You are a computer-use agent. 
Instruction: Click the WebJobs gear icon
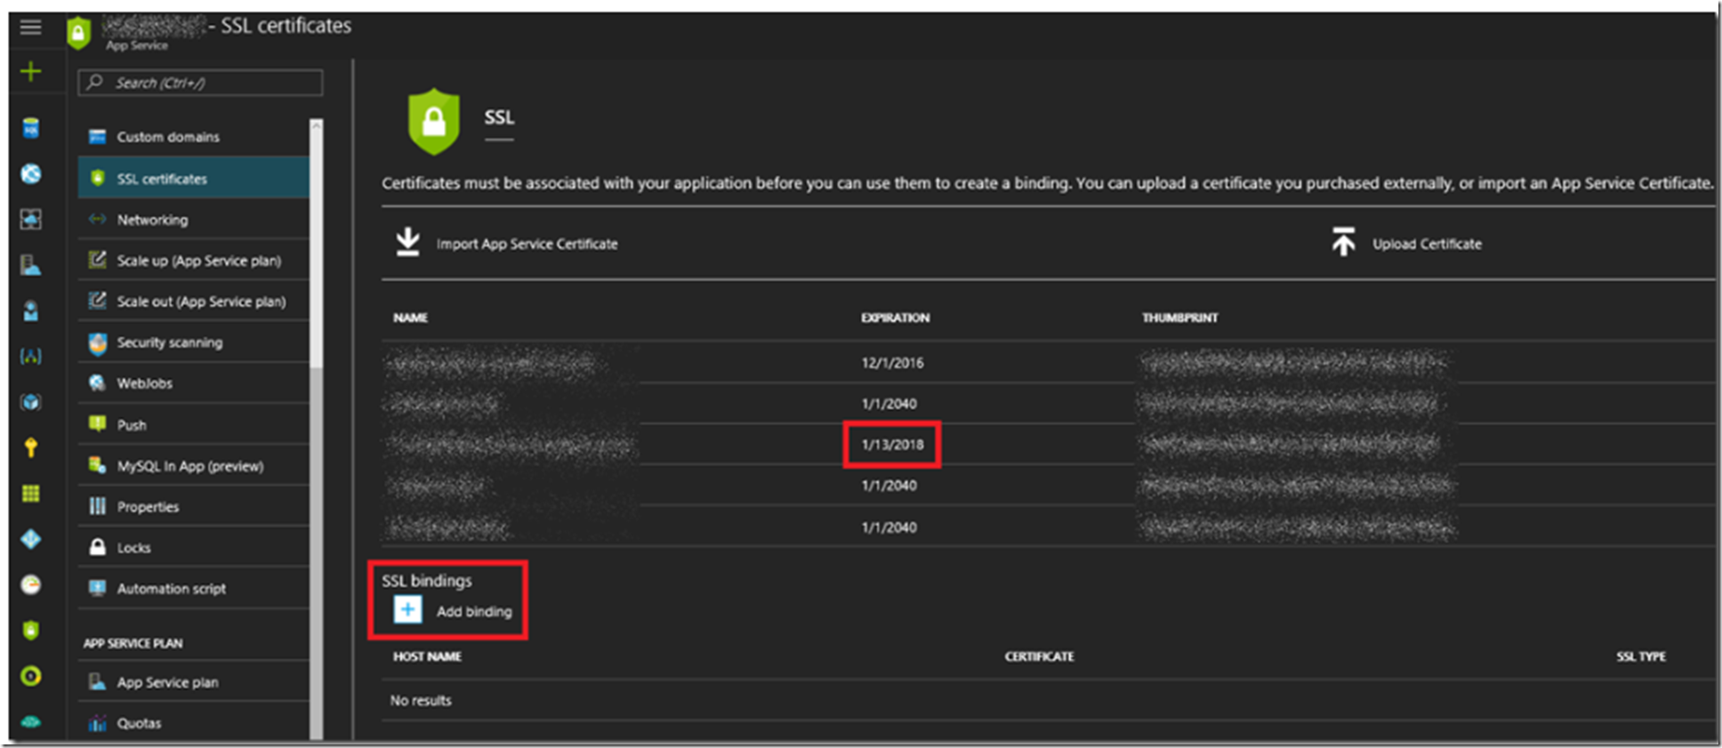point(97,382)
